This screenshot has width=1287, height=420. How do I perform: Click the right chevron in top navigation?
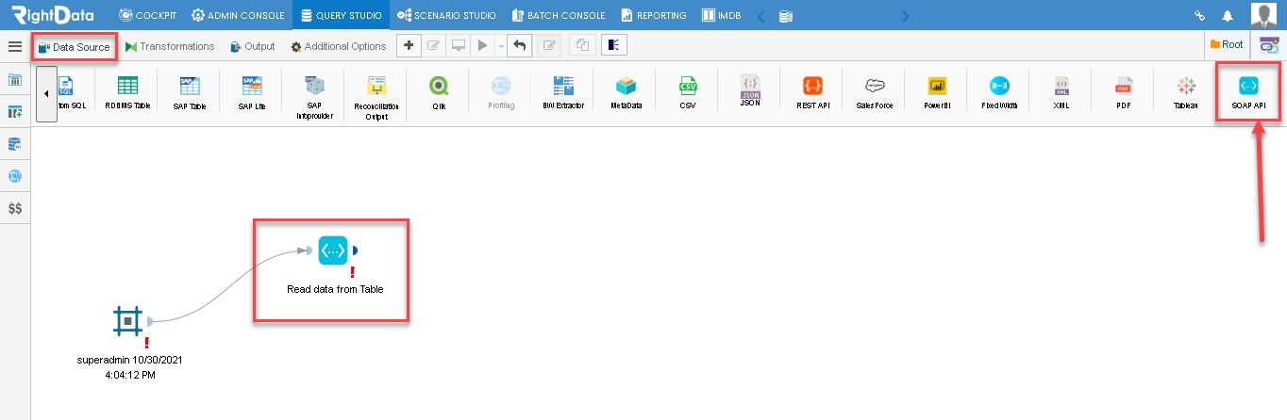[906, 15]
